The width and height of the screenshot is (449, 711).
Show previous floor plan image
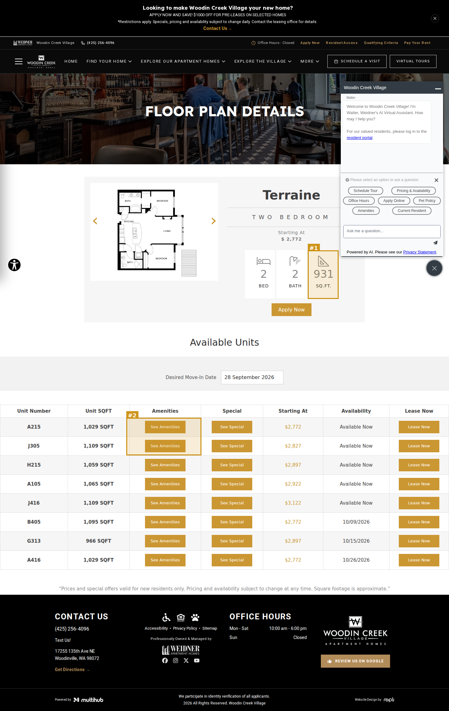tap(95, 221)
